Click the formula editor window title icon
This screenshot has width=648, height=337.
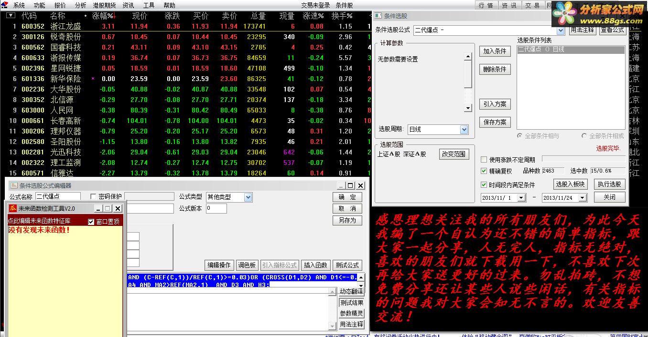click(x=14, y=186)
